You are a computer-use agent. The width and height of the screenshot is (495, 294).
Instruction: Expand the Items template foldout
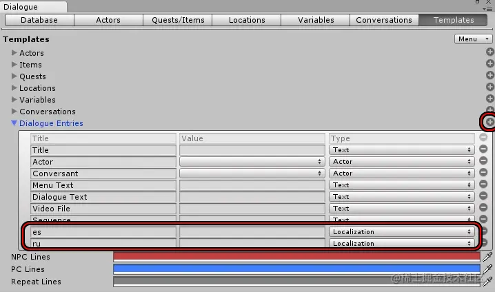[14, 64]
